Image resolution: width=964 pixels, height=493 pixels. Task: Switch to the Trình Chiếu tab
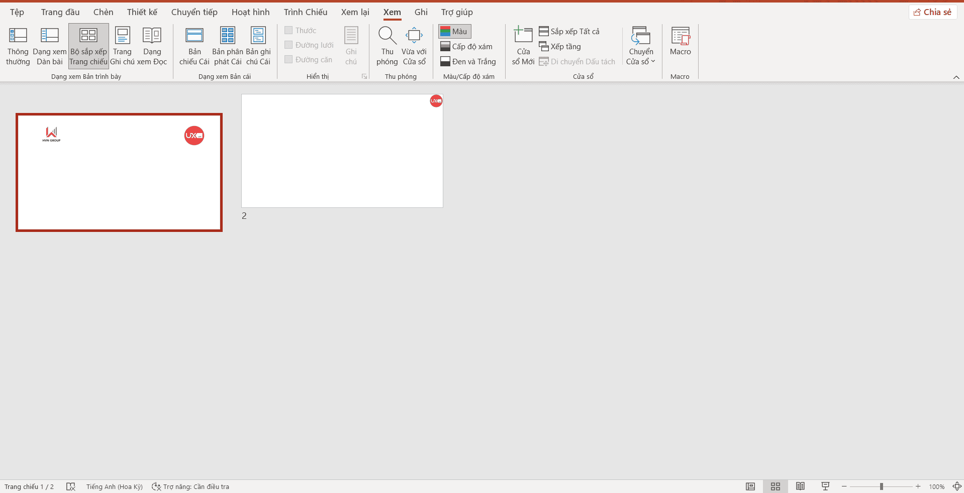point(305,12)
